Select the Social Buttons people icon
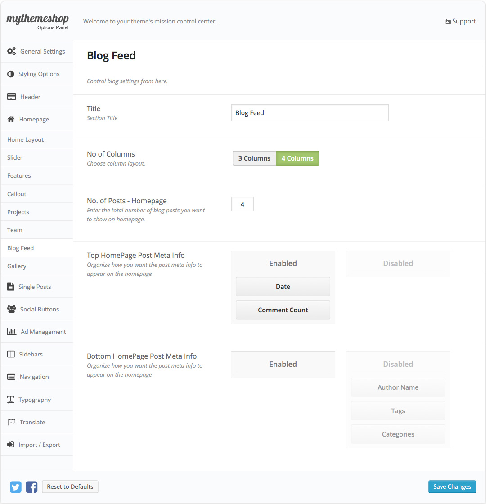 click(10, 309)
